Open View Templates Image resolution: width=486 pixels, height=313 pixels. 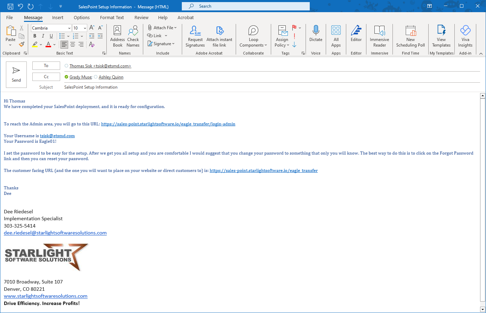coord(441,36)
